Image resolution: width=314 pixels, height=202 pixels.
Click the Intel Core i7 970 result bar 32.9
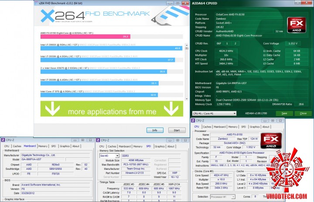(99, 95)
